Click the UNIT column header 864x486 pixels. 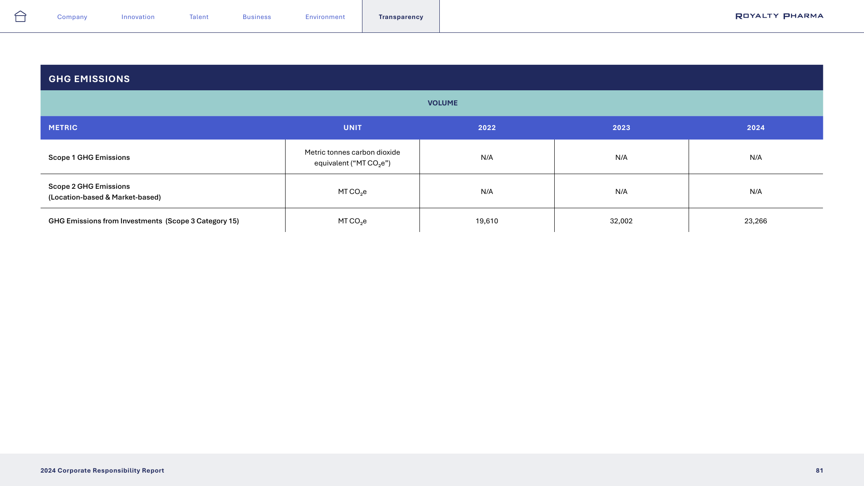(353, 127)
